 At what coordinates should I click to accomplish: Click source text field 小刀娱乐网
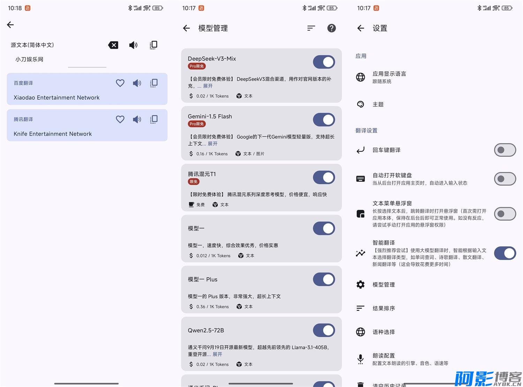point(29,60)
